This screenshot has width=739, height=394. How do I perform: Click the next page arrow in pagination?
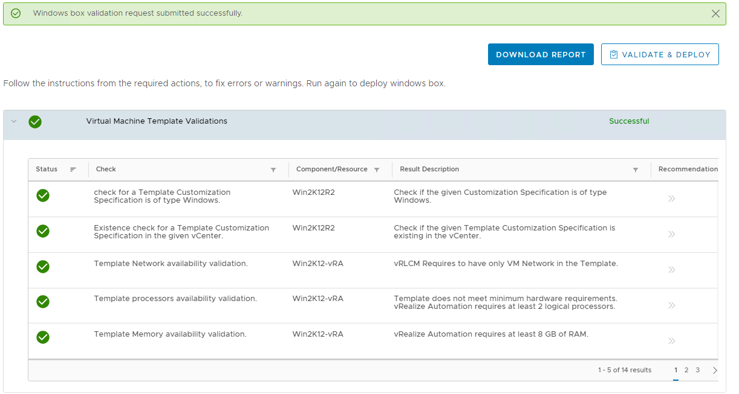point(715,370)
